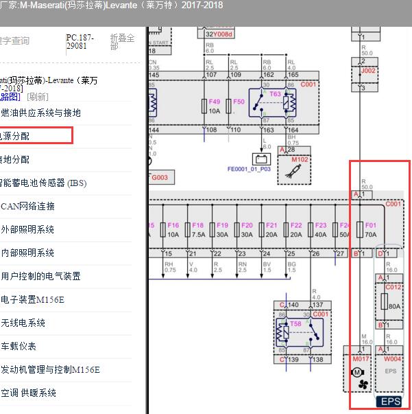Click the F49 10A fuse symbol

204,106
